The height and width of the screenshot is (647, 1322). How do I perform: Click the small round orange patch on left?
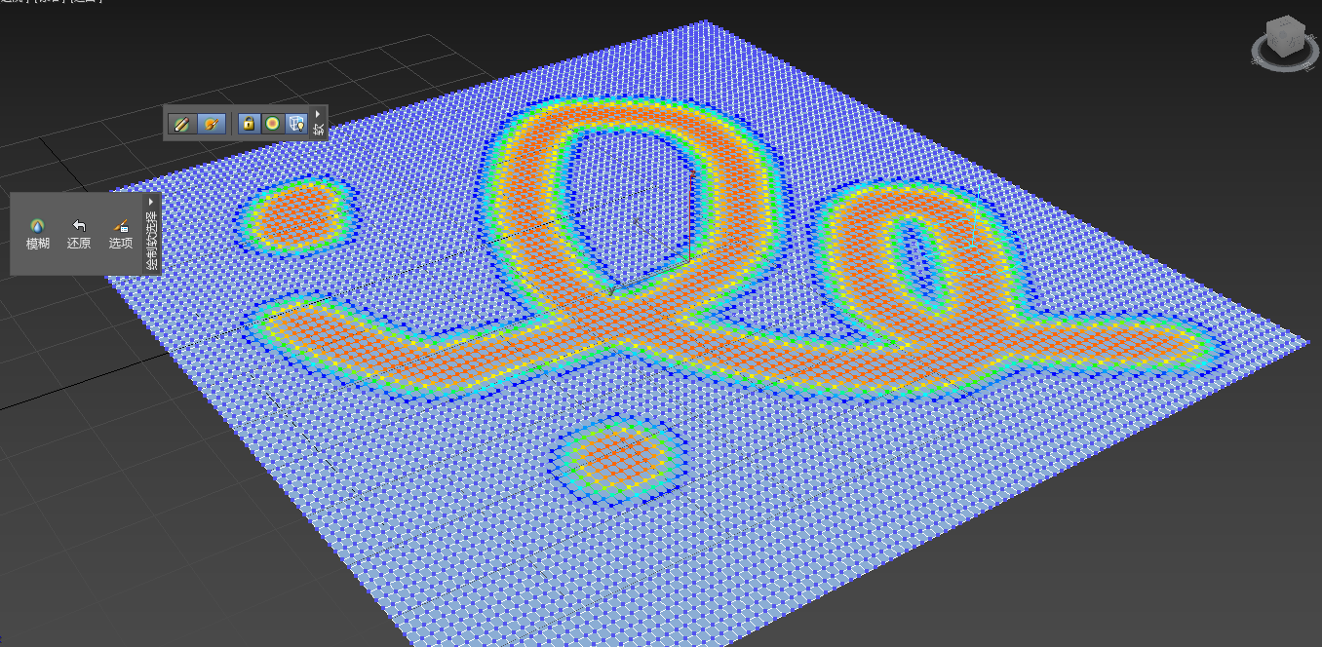click(295, 211)
